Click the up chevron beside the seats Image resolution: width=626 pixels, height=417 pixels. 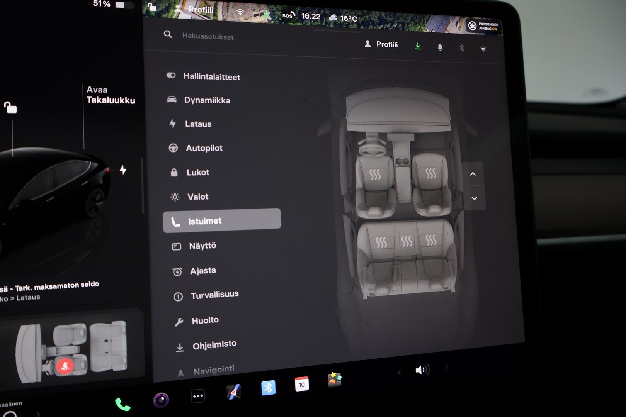pos(473,174)
